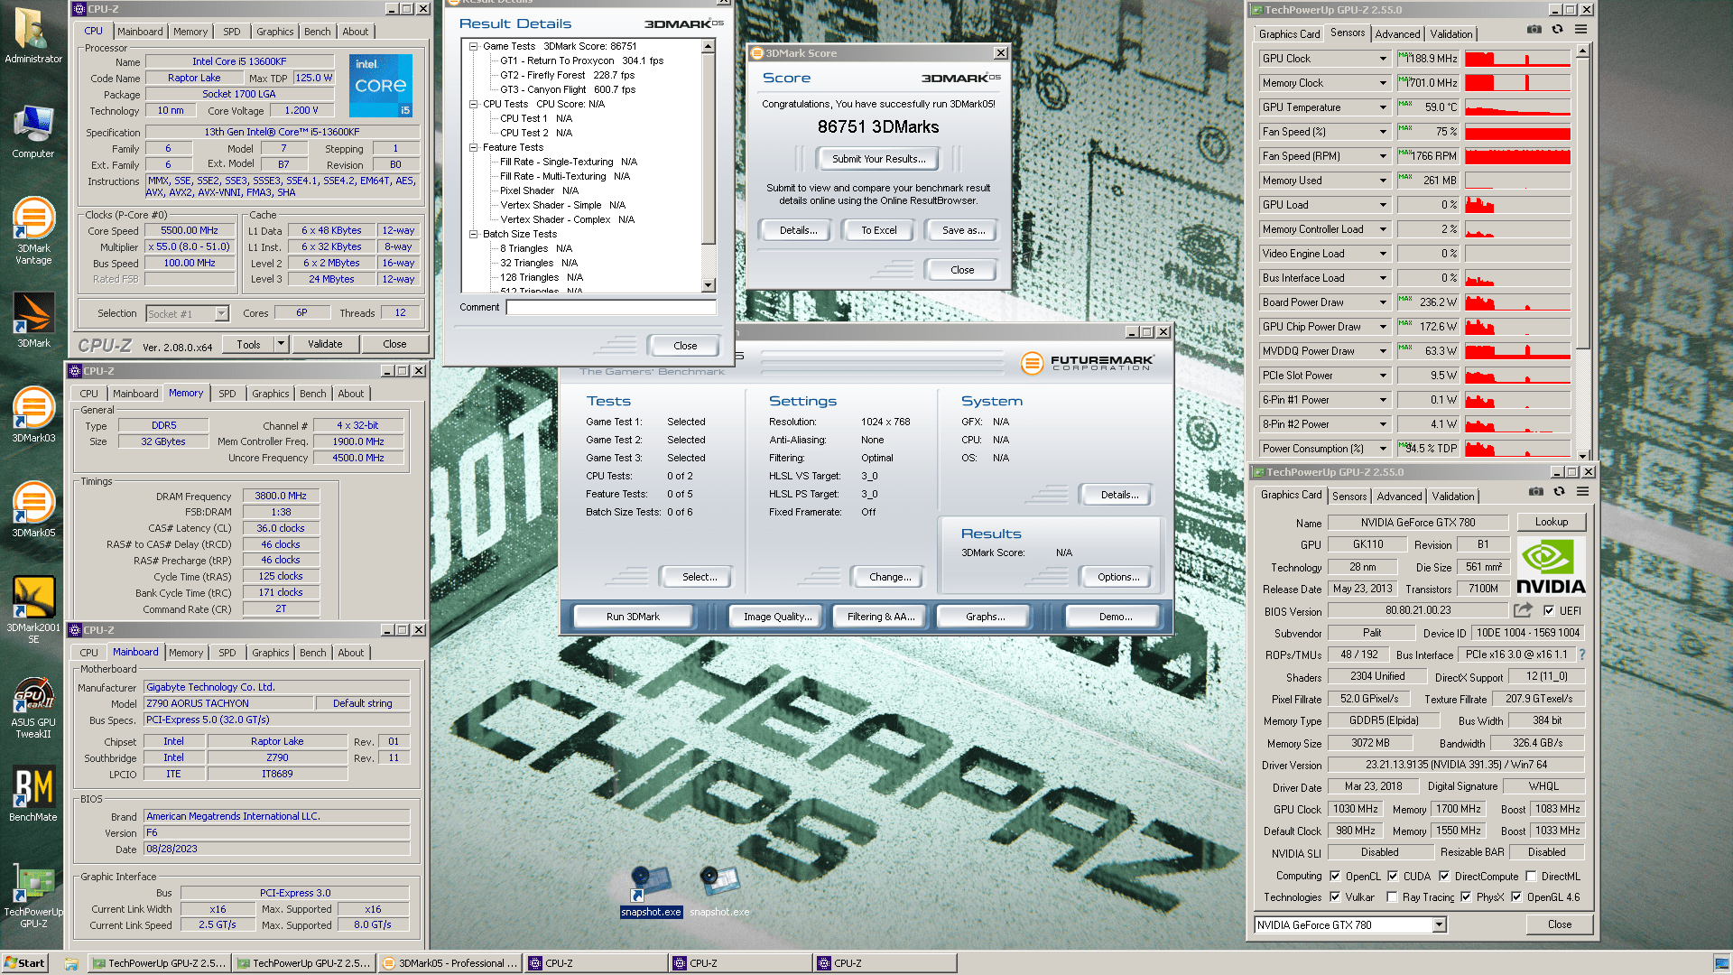Open hamburger menu in GPU-Z Graphics Card window
The width and height of the screenshot is (1733, 975).
1583,492
